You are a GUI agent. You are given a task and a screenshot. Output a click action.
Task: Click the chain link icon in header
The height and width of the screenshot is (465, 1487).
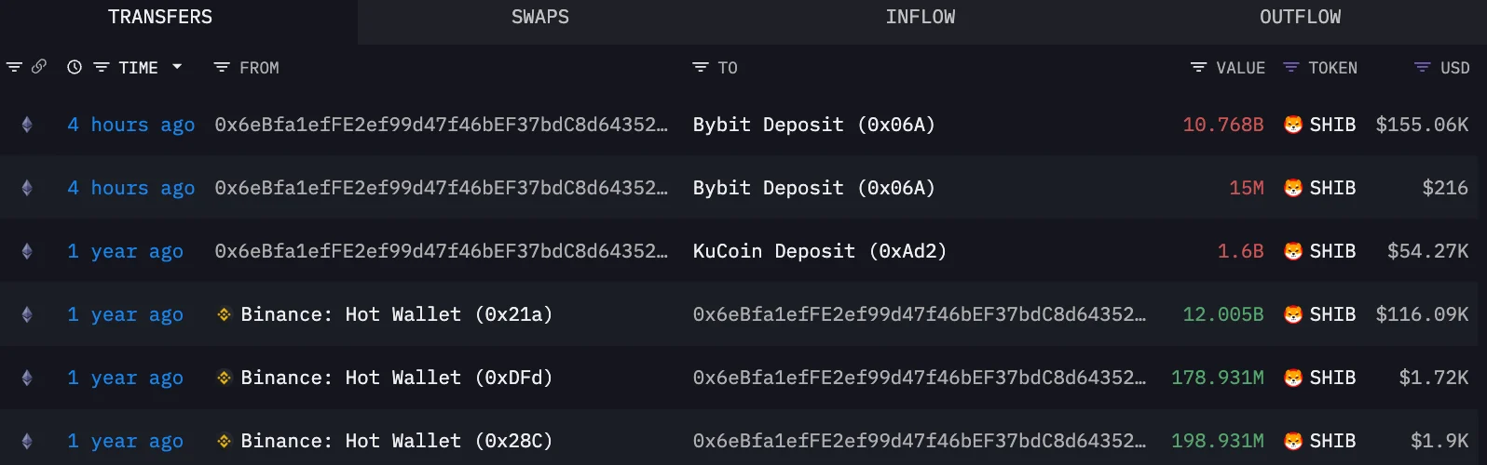[39, 67]
